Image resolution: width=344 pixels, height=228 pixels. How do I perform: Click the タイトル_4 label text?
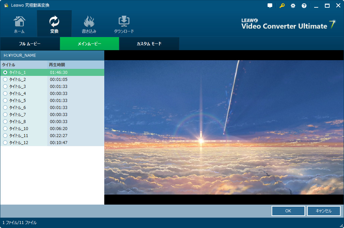pyautogui.click(x=17, y=93)
